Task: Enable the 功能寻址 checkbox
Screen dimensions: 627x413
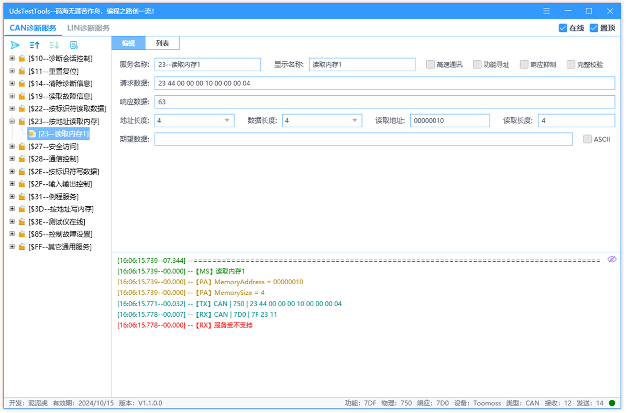Action: (477, 64)
